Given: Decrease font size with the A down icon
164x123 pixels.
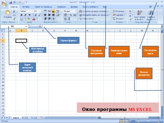Looking at the screenshot, I should (39, 15).
